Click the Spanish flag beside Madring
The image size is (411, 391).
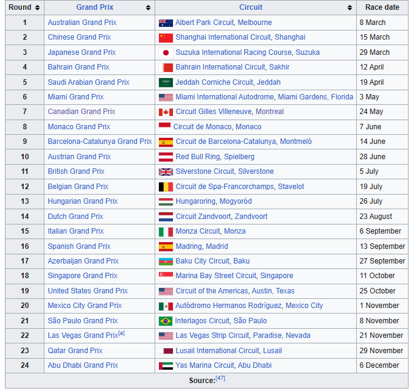pos(166,247)
